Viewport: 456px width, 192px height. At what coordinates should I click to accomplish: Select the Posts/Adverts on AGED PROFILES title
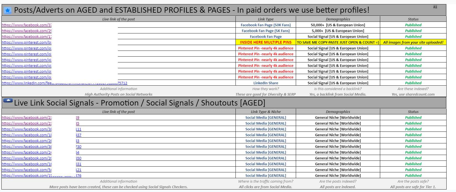191,10
